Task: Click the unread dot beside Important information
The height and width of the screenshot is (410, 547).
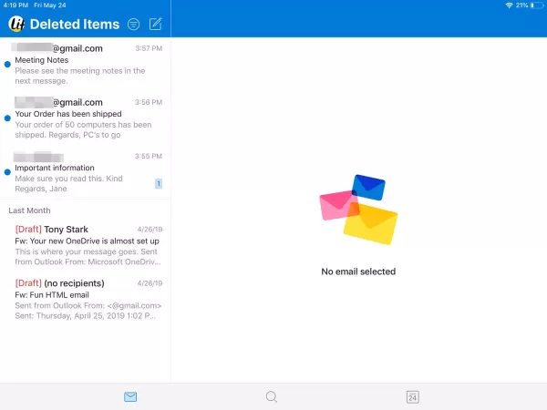Action: coord(7,171)
